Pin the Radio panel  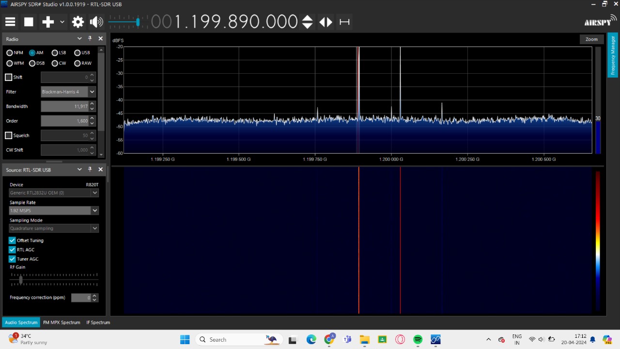(x=90, y=39)
